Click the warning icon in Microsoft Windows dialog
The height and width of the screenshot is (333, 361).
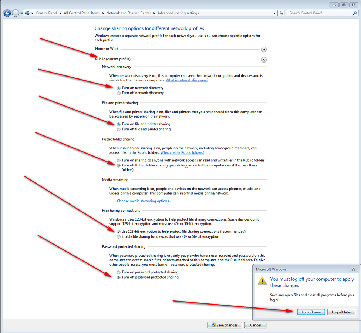tap(262, 281)
